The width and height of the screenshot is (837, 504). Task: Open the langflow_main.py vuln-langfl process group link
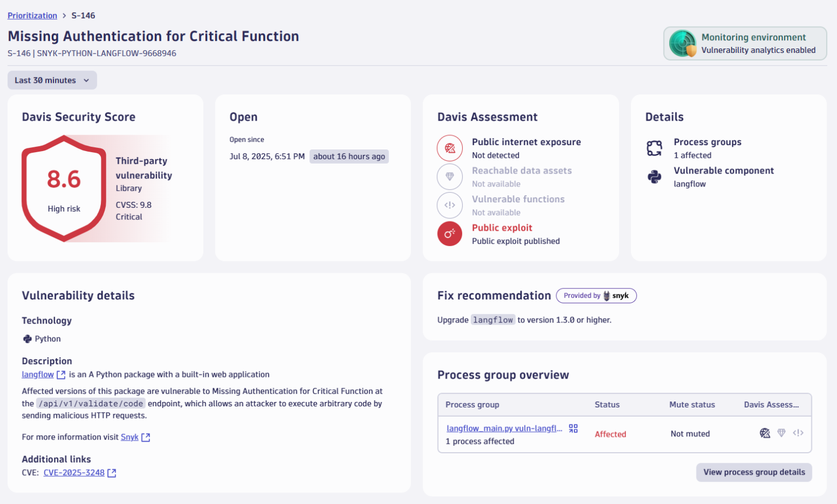502,428
